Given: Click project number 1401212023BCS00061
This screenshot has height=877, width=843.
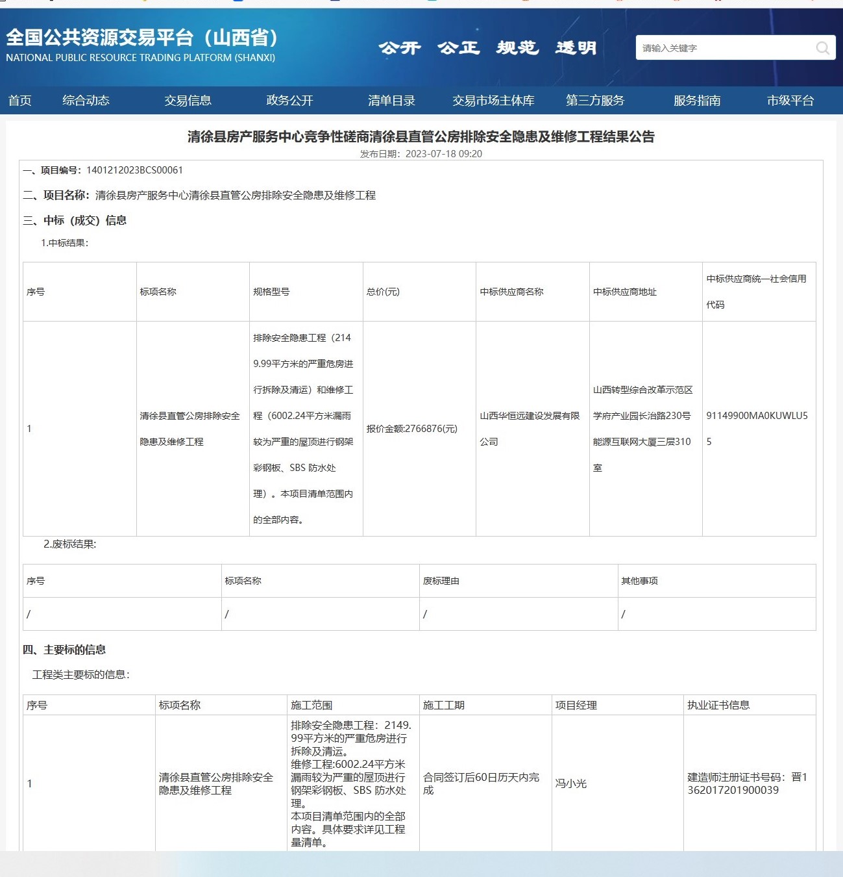Looking at the screenshot, I should coord(134,170).
